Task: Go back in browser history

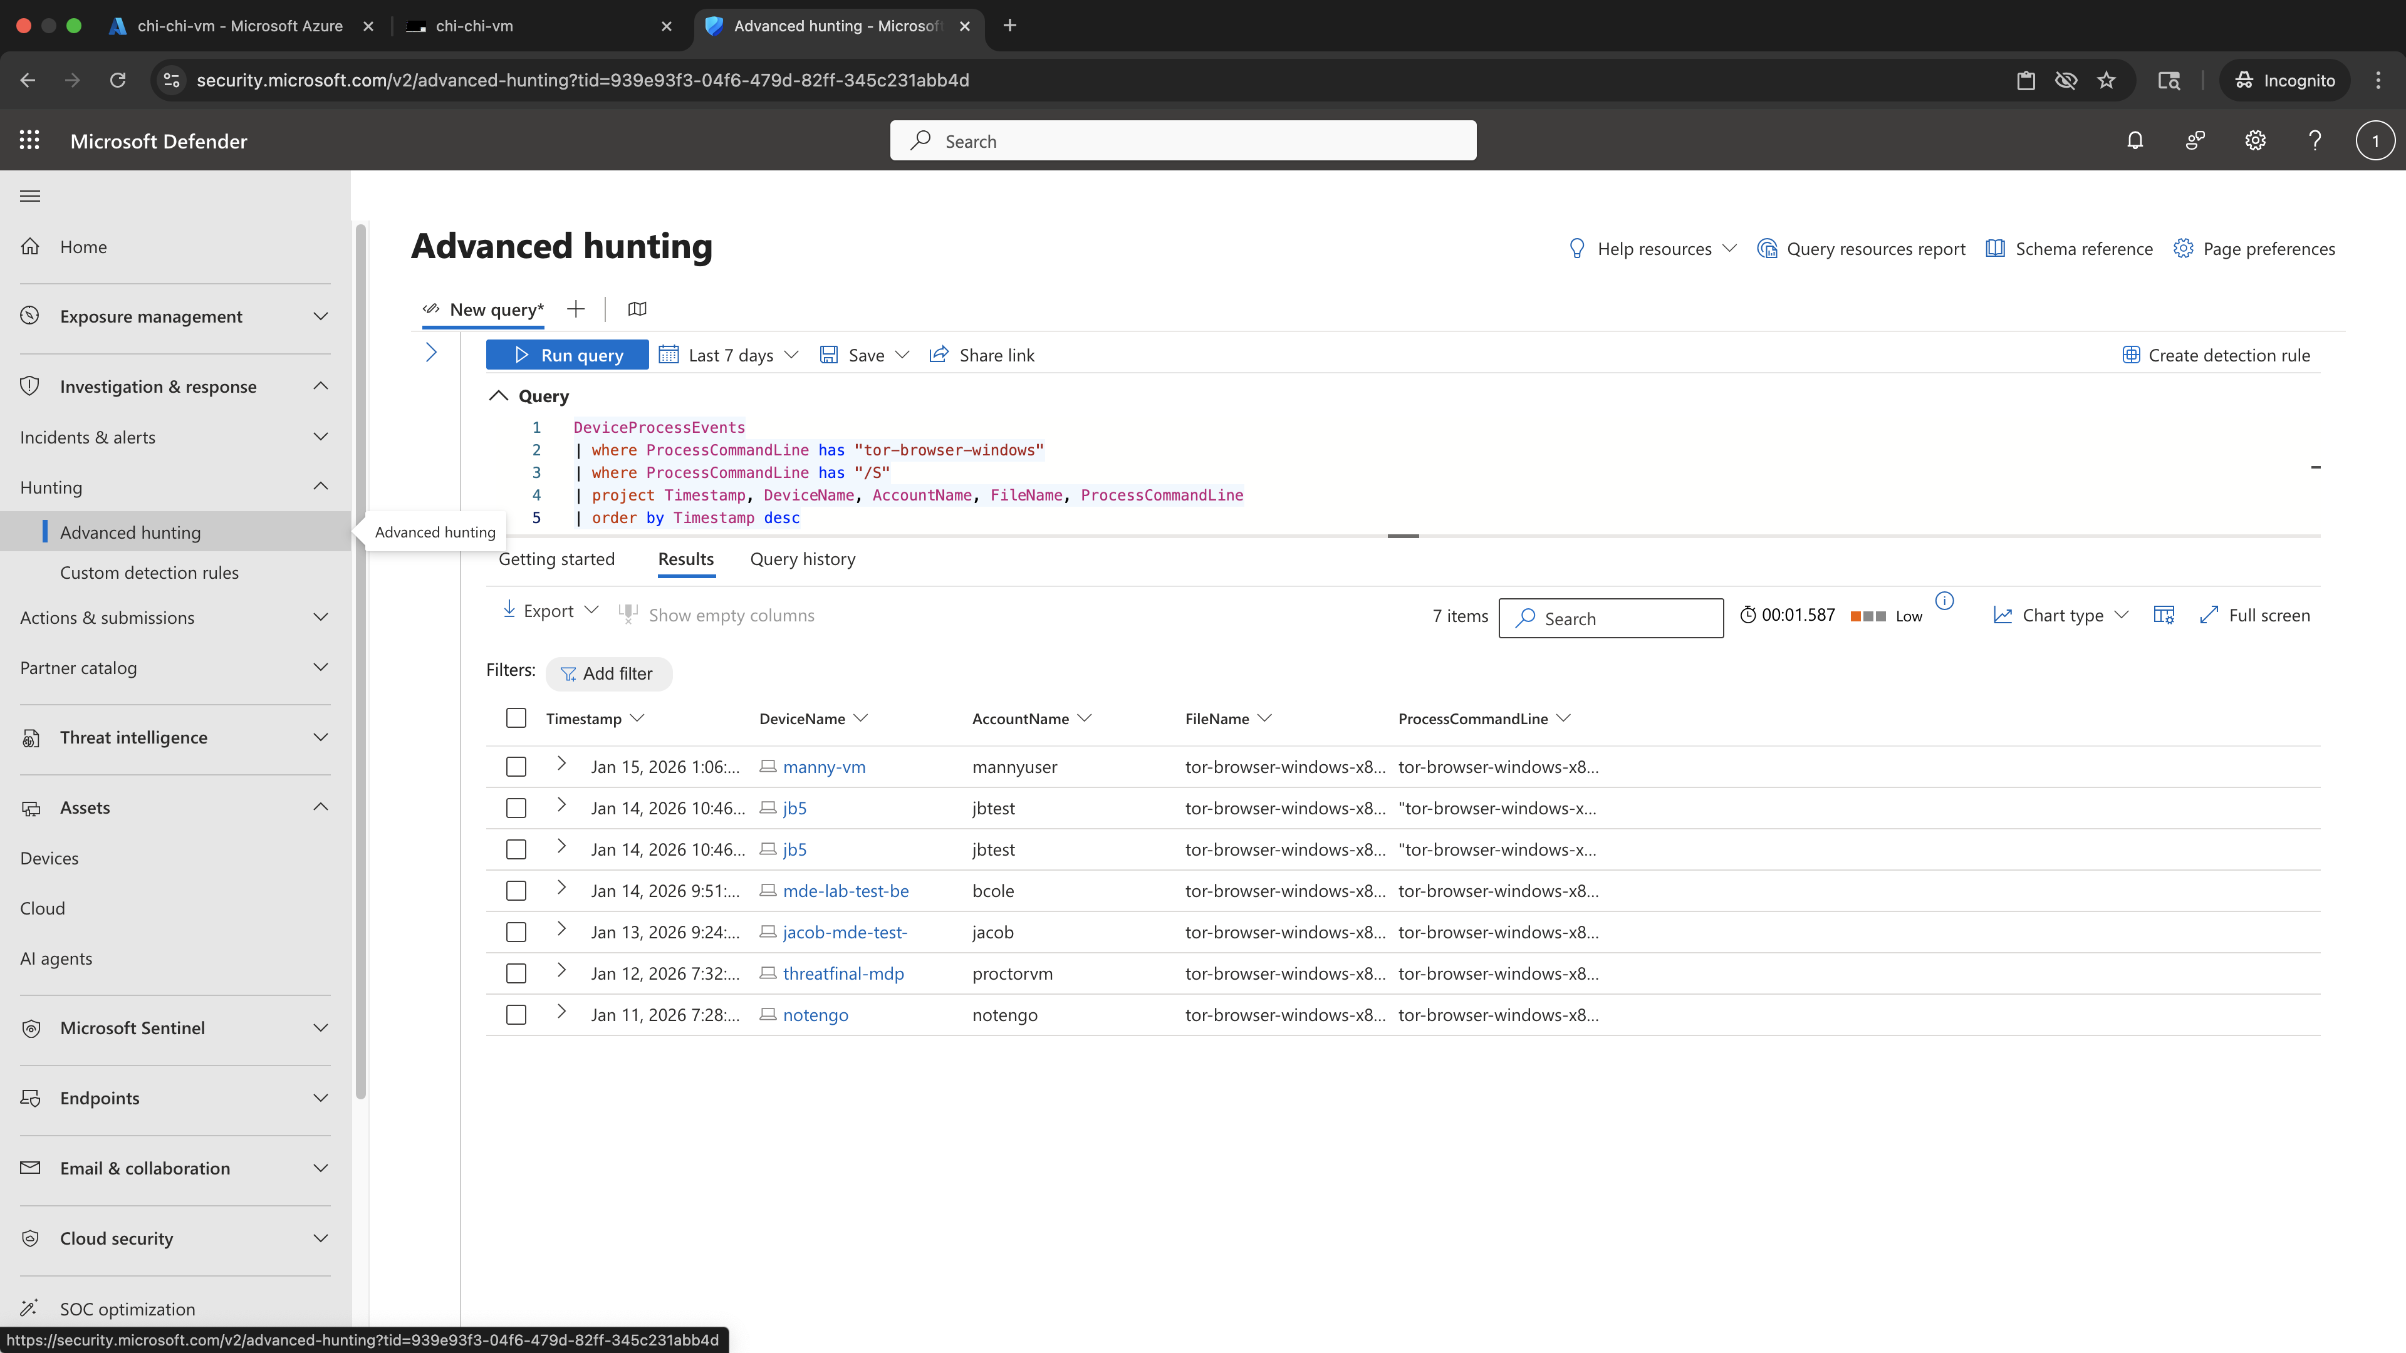Action: [x=28, y=80]
